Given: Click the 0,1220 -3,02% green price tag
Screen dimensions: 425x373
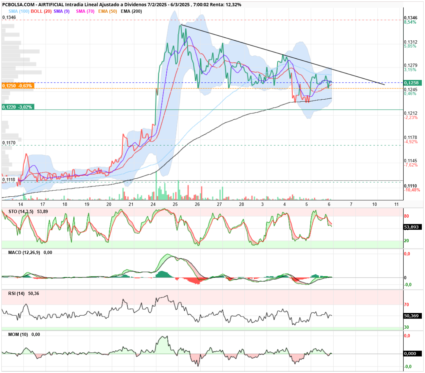Looking at the screenshot, I should tap(17, 107).
